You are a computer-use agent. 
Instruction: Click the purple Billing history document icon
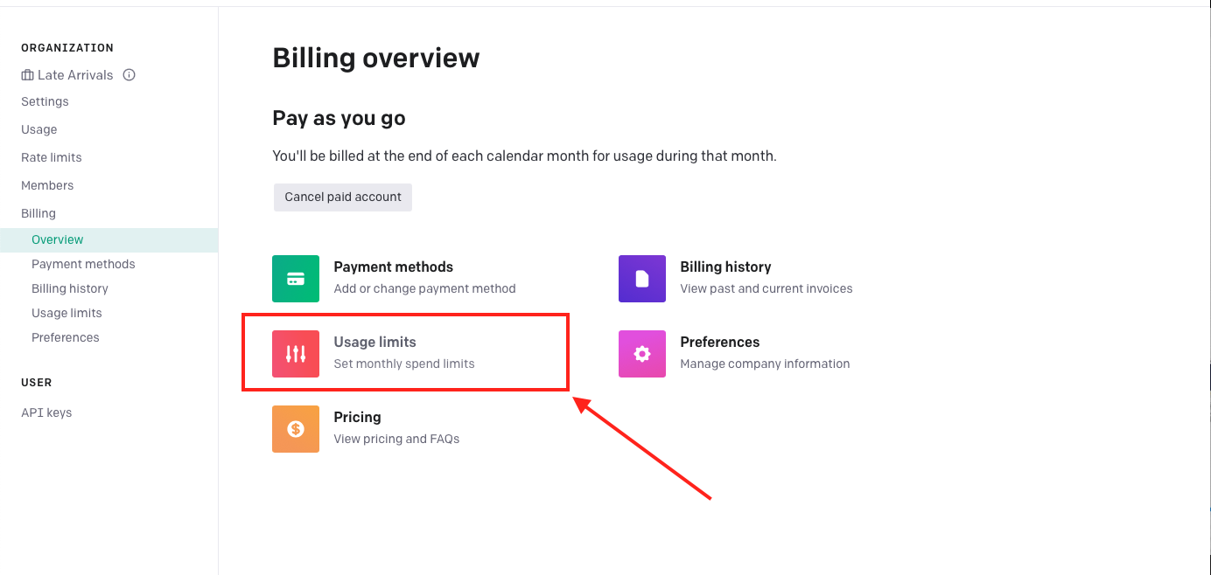642,279
